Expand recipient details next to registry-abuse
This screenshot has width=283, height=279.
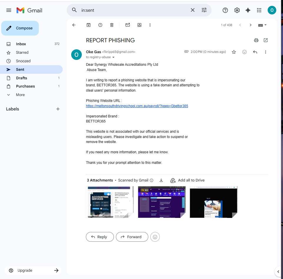[113, 57]
